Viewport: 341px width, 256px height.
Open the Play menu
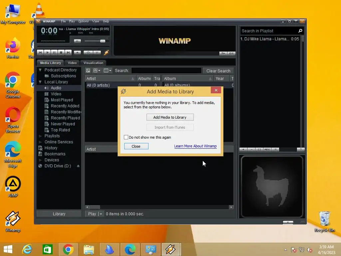(72, 21)
